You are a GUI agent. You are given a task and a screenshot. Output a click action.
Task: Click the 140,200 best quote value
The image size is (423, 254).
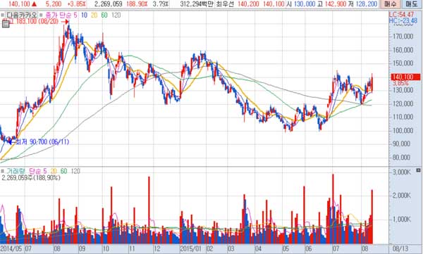248,4
